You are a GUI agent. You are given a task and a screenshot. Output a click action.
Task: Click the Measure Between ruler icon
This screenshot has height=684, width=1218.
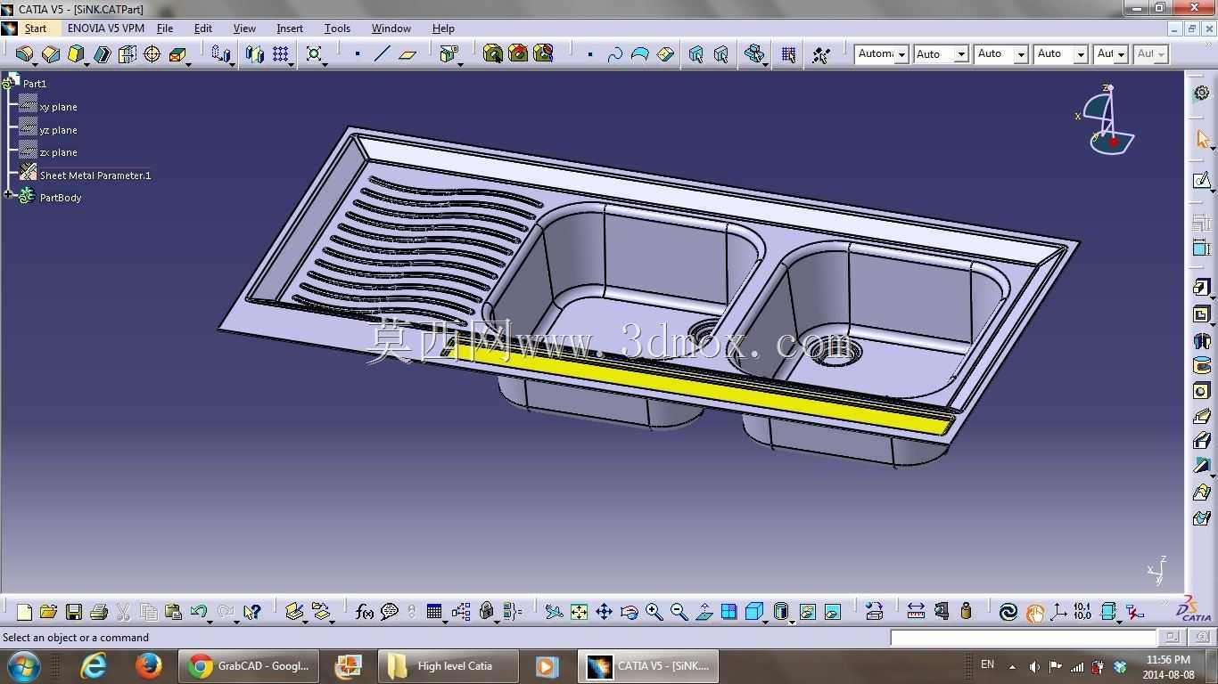(x=916, y=612)
